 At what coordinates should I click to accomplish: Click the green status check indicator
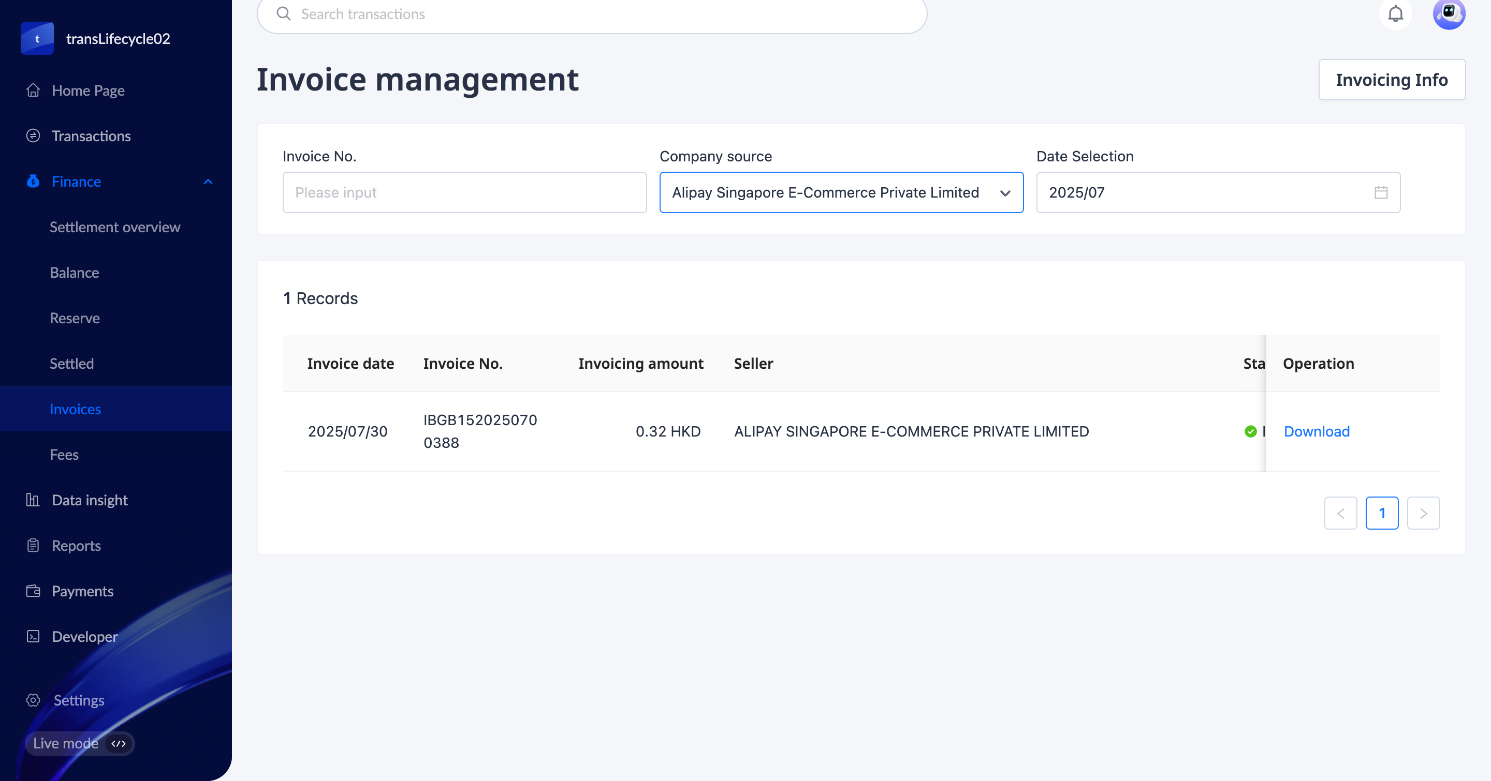coord(1250,431)
